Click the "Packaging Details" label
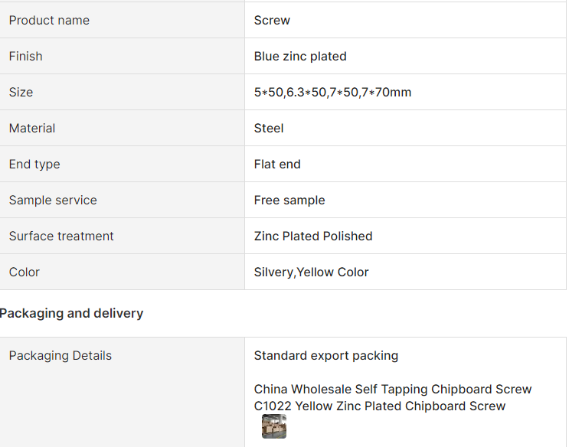Viewport: 569px width, 447px height. point(60,356)
